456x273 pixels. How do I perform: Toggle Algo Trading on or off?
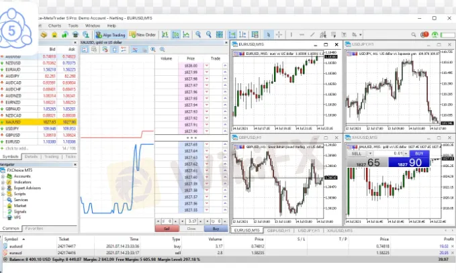111,35
